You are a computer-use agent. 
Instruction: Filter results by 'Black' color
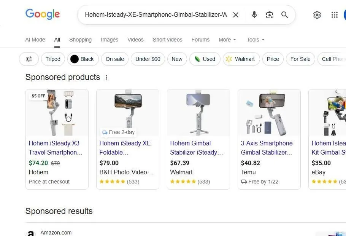(83, 59)
